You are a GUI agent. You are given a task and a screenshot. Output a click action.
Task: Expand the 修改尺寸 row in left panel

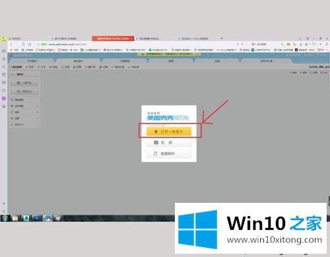[24, 124]
